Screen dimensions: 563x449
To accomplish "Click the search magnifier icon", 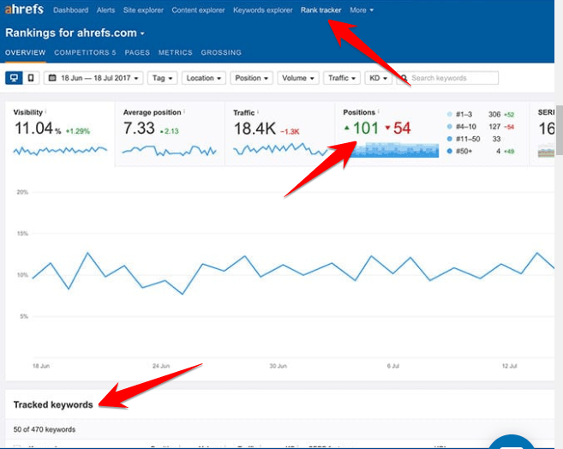I will 404,78.
